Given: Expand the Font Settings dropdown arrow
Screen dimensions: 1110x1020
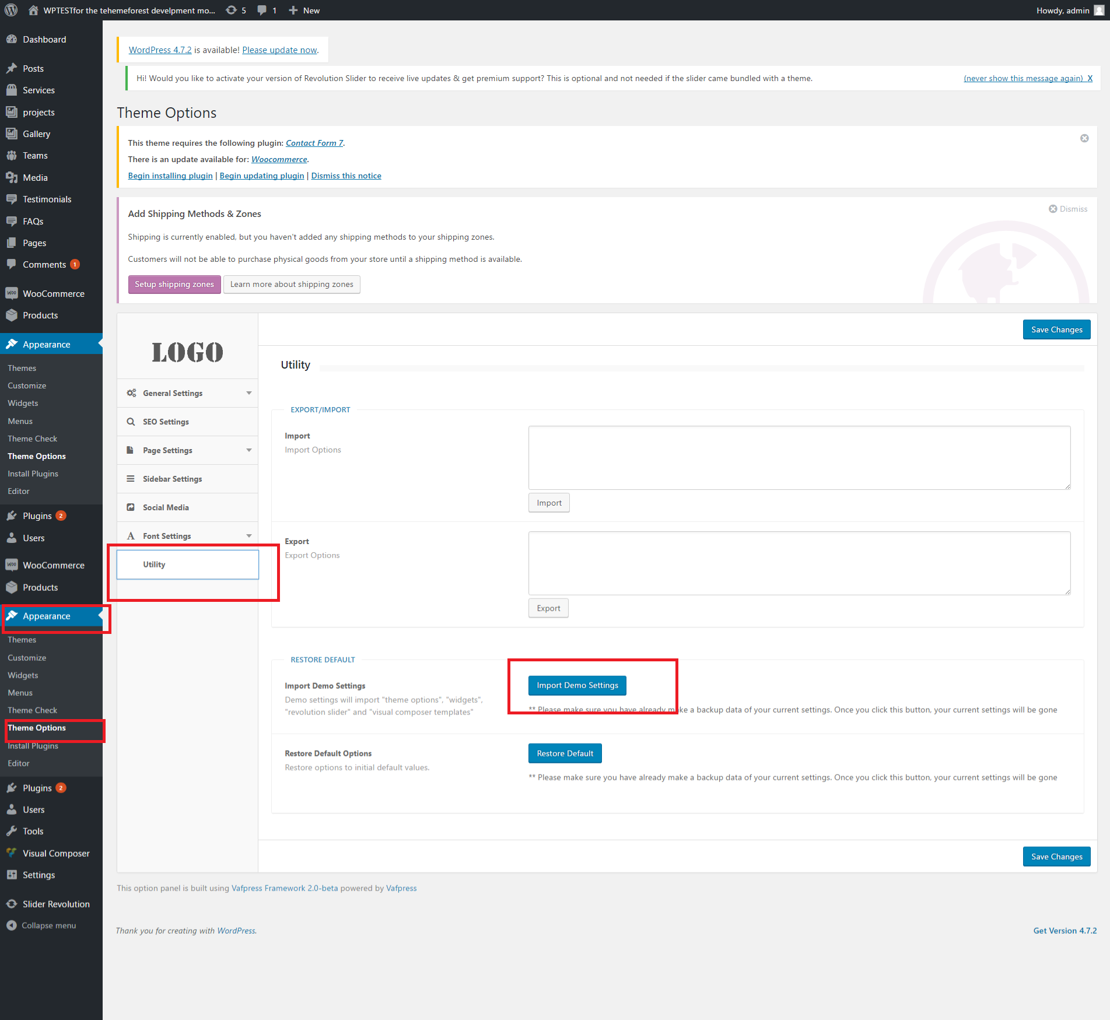Looking at the screenshot, I should pos(249,536).
